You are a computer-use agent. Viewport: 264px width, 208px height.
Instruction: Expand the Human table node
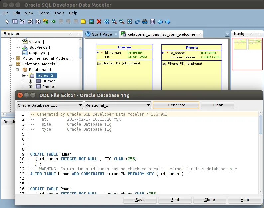[30, 81]
